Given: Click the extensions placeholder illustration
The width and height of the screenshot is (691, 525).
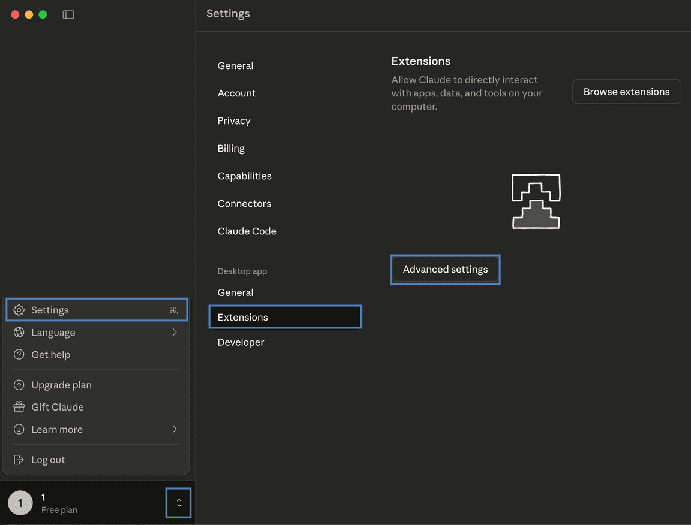Looking at the screenshot, I should pyautogui.click(x=536, y=201).
